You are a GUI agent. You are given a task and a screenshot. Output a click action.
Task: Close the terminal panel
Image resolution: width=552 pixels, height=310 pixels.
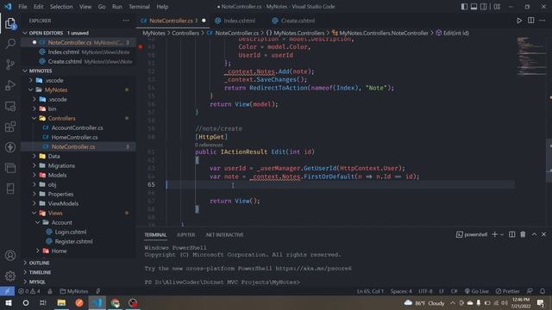click(x=543, y=234)
